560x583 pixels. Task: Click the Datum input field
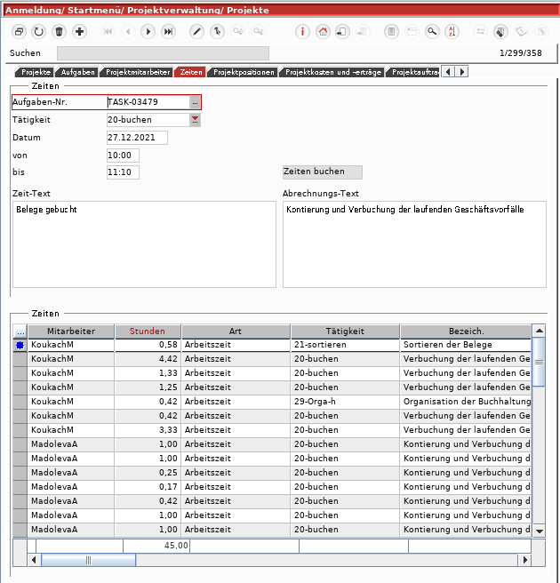[x=137, y=138]
